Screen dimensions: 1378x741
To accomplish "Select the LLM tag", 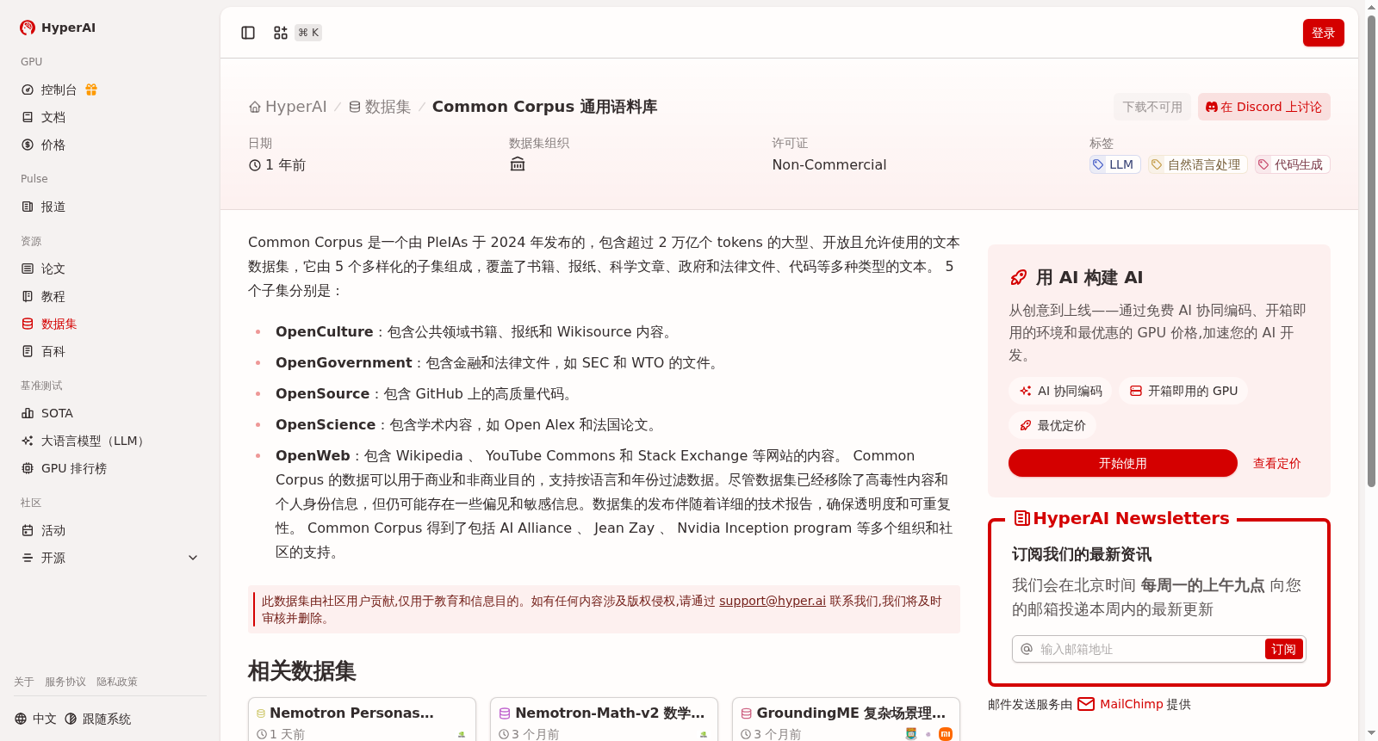I will pyautogui.click(x=1114, y=164).
